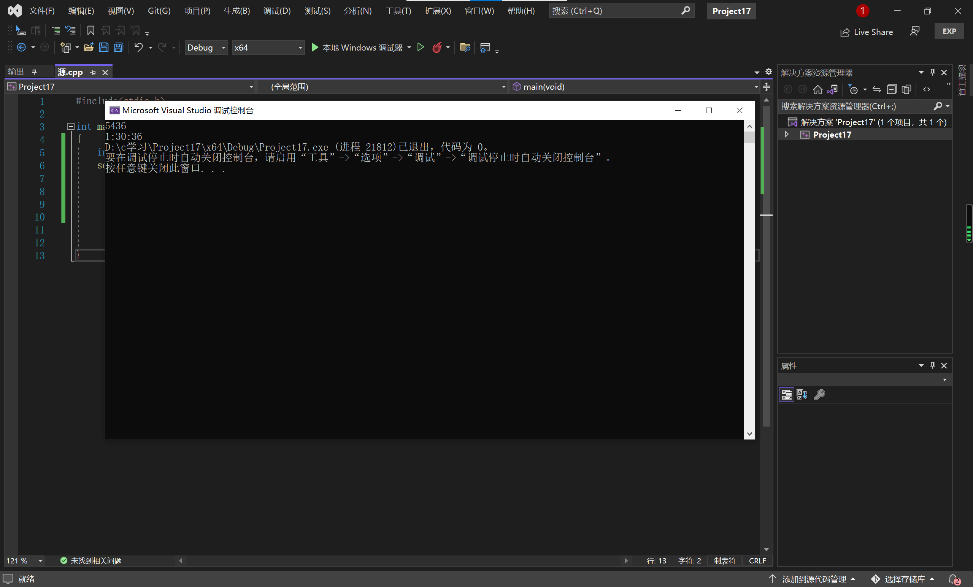Toggle bookmark icon in the toolbar
The width and height of the screenshot is (973, 587).
[90, 30]
